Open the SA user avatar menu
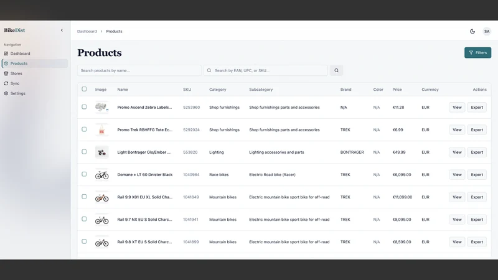This screenshot has height=280, width=498. 487,32
